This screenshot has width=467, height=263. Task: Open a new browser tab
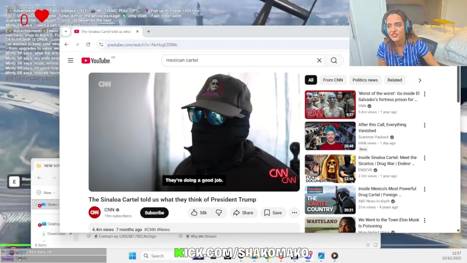(148, 31)
